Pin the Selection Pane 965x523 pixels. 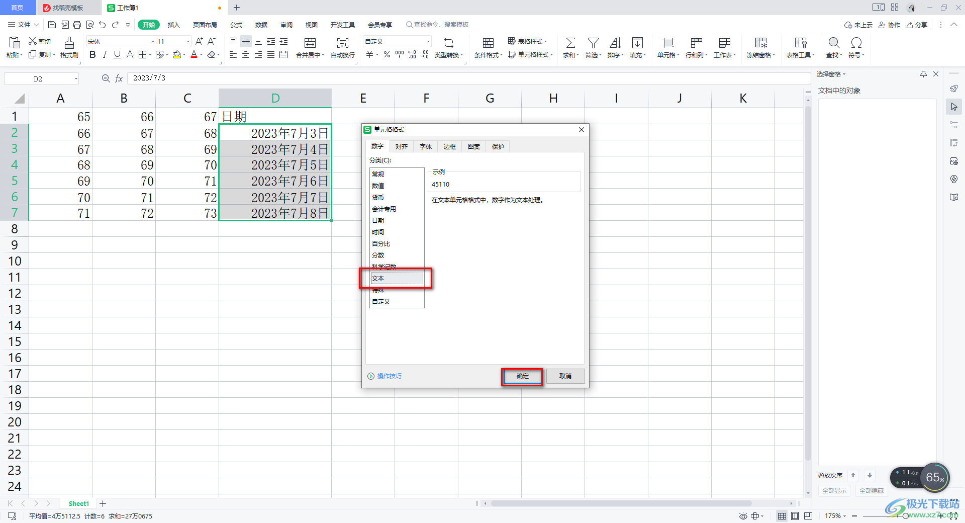(923, 74)
